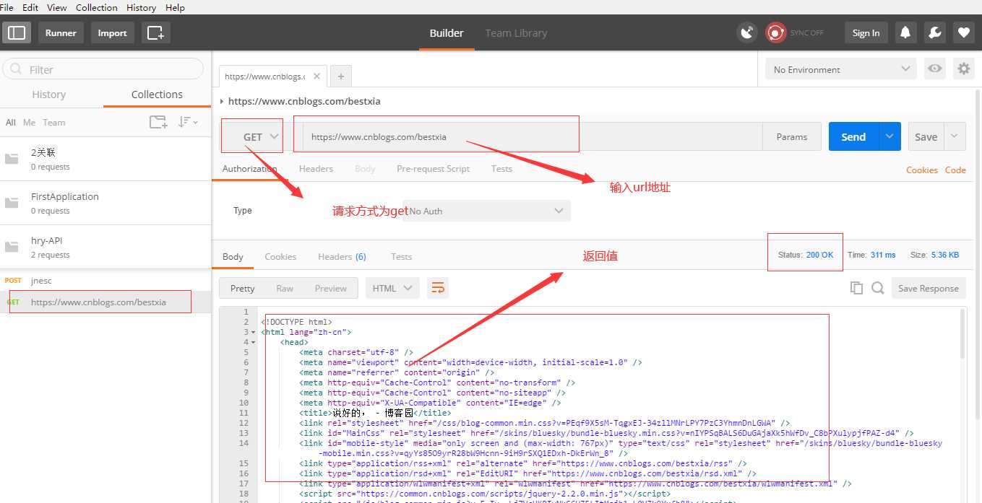982x503 pixels.
Task: Click the SYNC OFF status icon
Action: point(776,32)
